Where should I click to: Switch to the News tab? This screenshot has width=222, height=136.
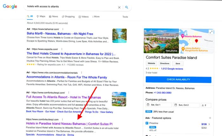click(54, 16)
